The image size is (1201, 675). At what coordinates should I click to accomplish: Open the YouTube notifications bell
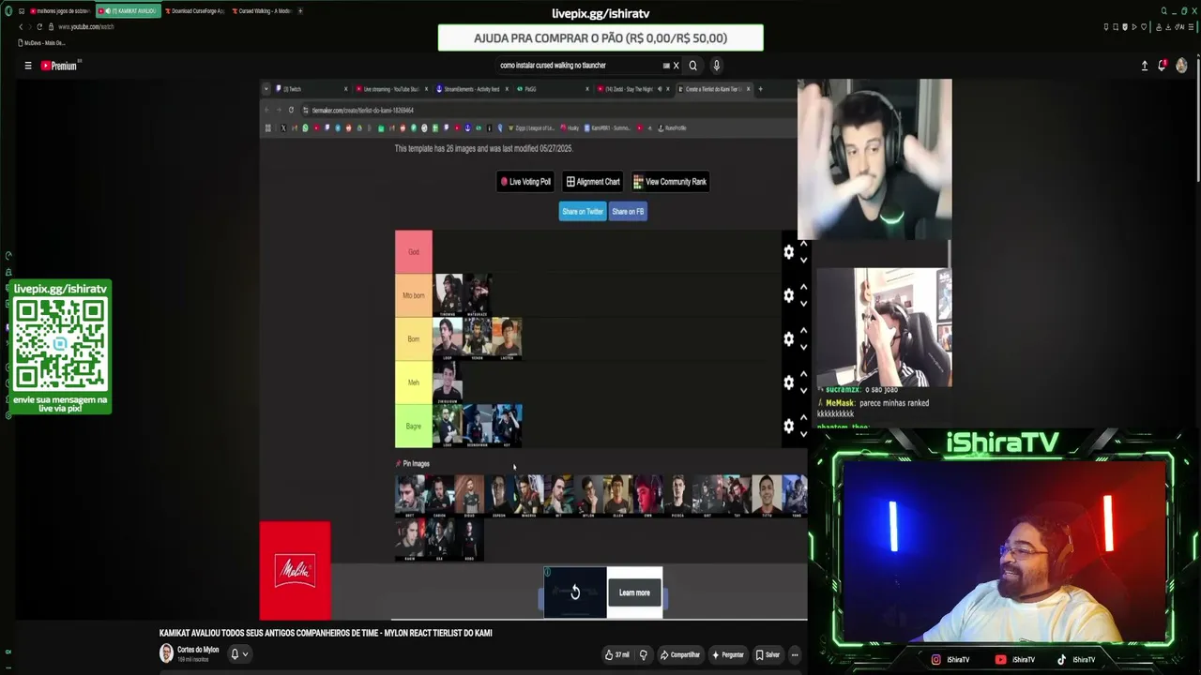pos(1163,66)
